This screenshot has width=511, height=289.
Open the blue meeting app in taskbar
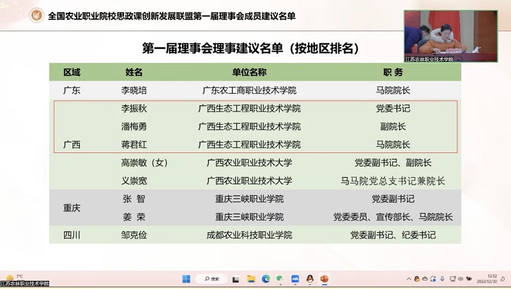(x=295, y=279)
